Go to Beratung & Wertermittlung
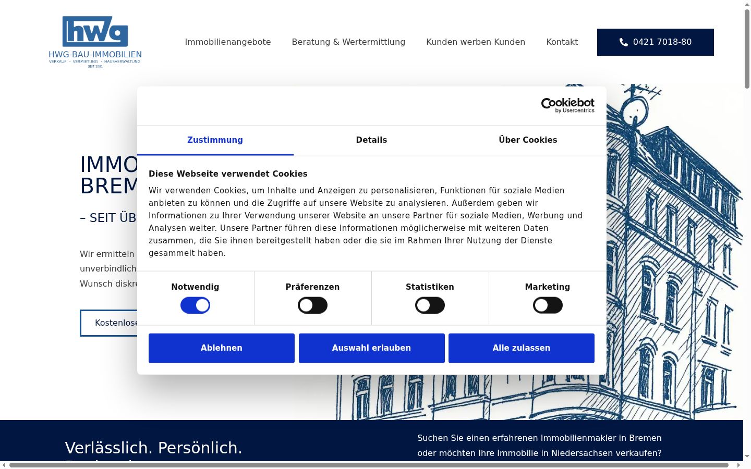Viewport: 751px width, 469px height. (x=348, y=42)
